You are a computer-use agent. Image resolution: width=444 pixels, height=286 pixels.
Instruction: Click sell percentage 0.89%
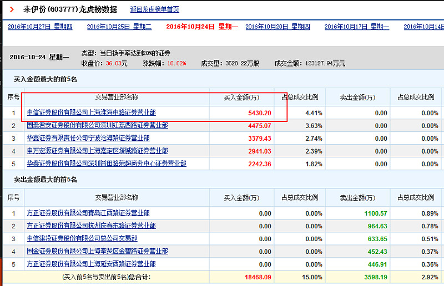pyautogui.click(x=430, y=213)
